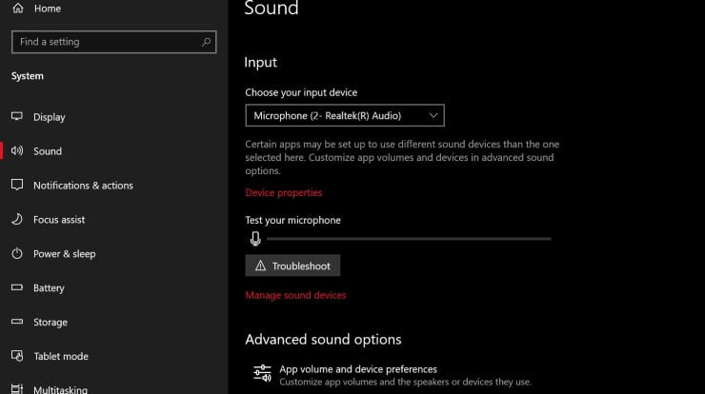Image resolution: width=705 pixels, height=394 pixels.
Task: Open Tablet mode settings
Action: click(61, 356)
